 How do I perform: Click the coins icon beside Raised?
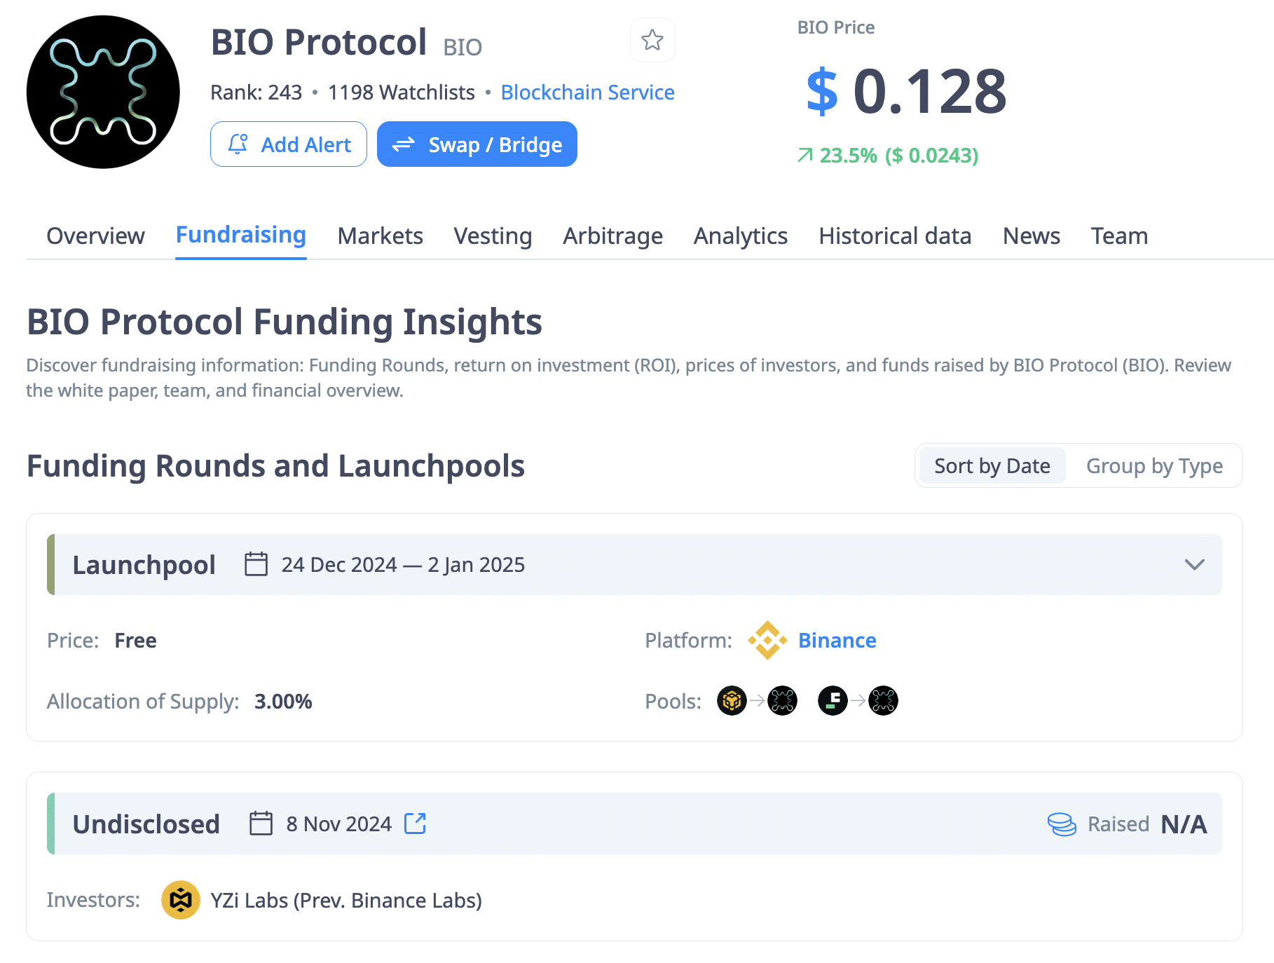[1061, 824]
